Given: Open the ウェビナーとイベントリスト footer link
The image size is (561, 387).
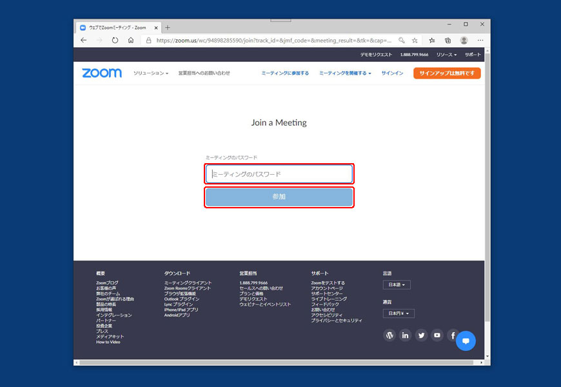Looking at the screenshot, I should coord(265,304).
